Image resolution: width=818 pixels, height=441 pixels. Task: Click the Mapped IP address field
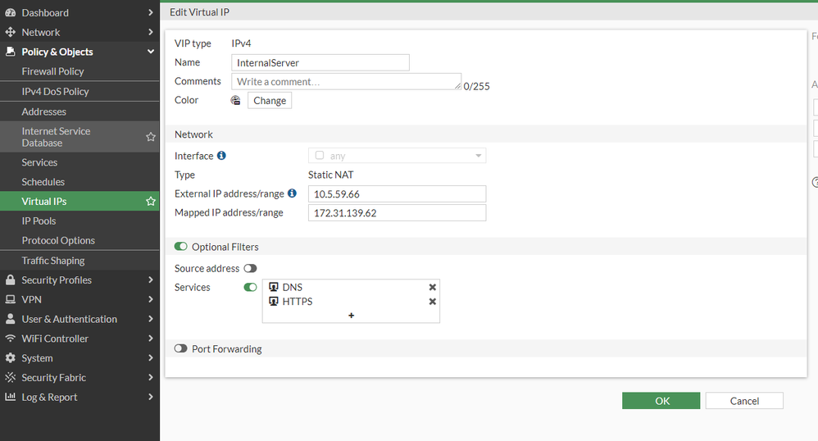pos(397,213)
